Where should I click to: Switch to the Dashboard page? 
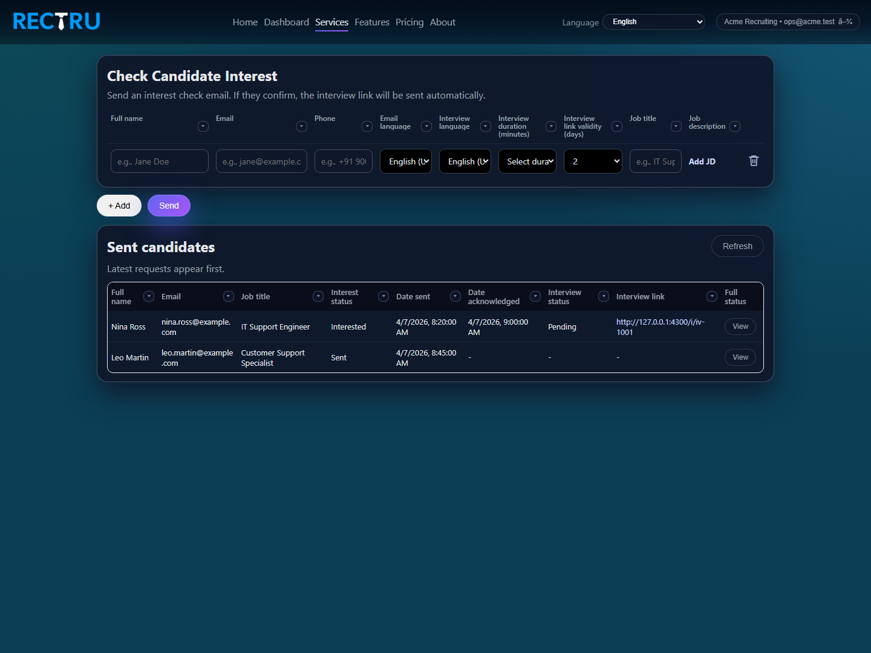point(286,22)
